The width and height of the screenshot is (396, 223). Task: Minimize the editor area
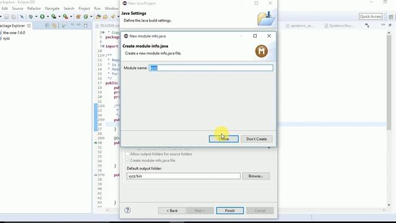click(383, 25)
